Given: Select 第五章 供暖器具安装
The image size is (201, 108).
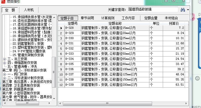Looking at the screenshot, I should click(18, 89).
